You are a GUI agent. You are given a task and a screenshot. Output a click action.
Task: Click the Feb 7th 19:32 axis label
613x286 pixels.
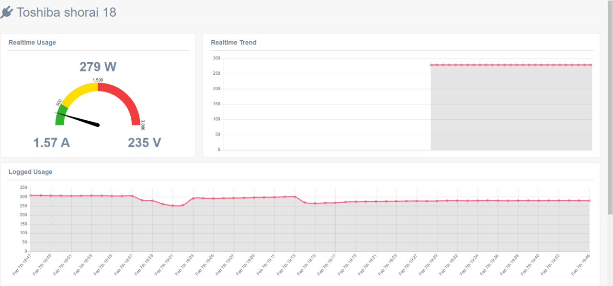449,264
